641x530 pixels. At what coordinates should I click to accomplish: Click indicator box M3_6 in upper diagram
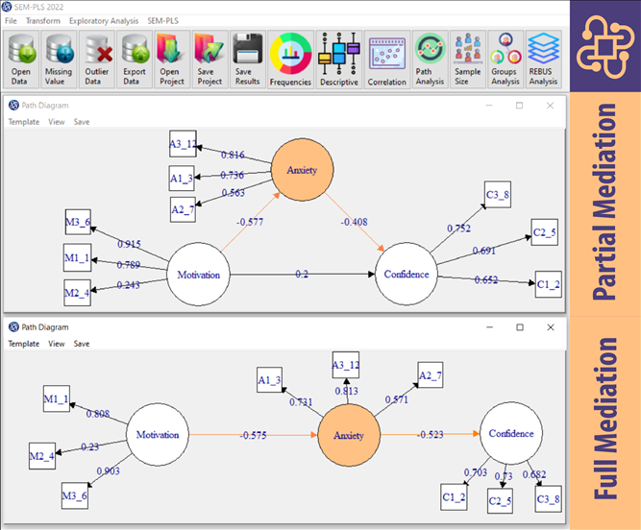pos(78,222)
